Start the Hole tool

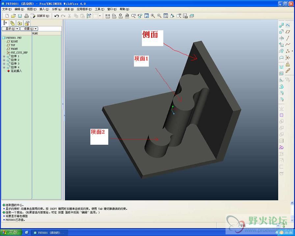[281, 67]
